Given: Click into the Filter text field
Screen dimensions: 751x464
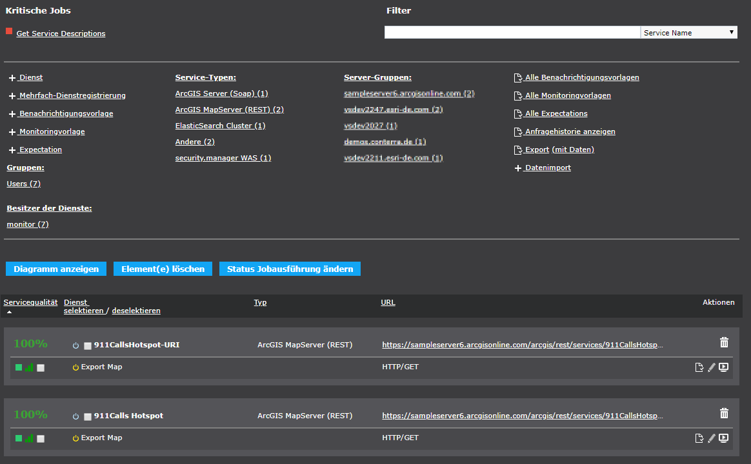Looking at the screenshot, I should pyautogui.click(x=512, y=32).
